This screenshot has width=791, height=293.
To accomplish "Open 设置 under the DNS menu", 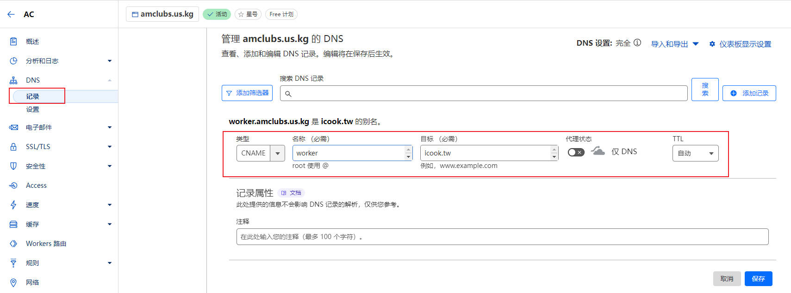I will point(33,109).
